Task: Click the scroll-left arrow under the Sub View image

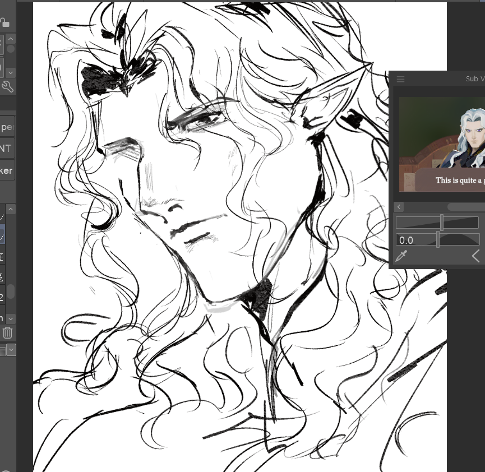Action: [399, 207]
